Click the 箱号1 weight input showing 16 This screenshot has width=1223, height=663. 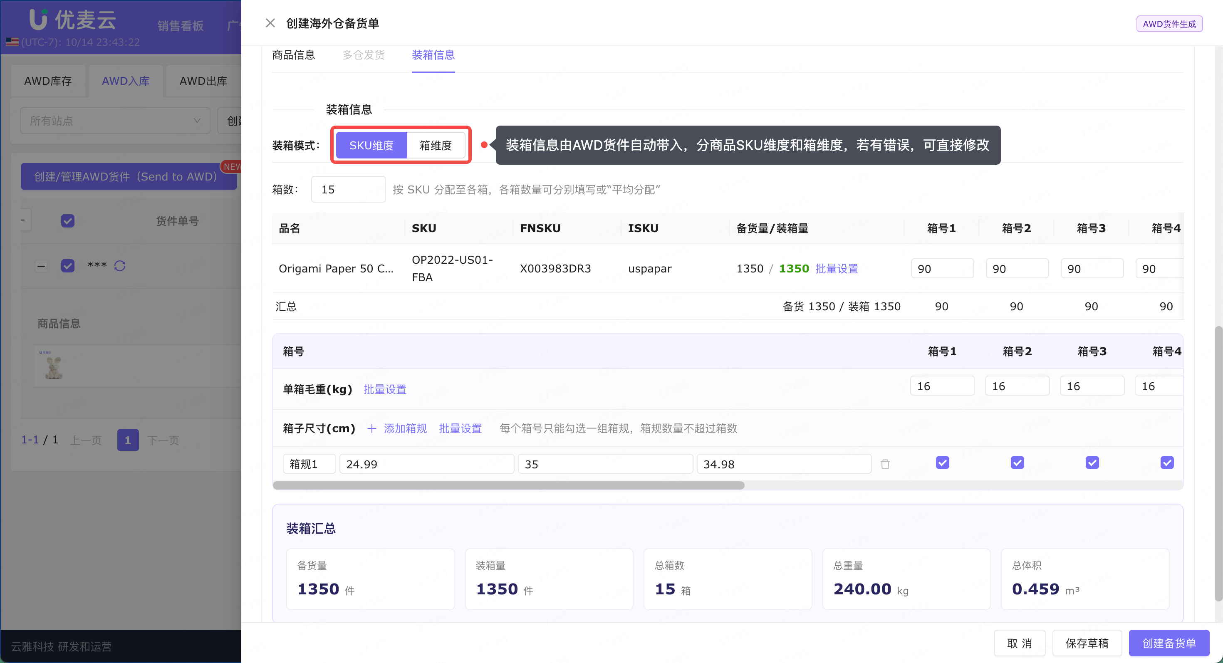(942, 386)
